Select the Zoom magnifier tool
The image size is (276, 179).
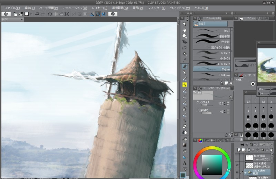[185, 24]
